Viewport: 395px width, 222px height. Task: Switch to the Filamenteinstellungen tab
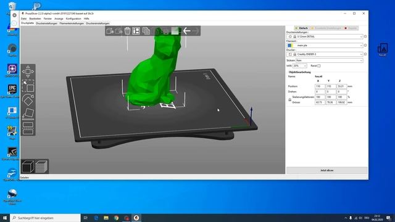72,23
